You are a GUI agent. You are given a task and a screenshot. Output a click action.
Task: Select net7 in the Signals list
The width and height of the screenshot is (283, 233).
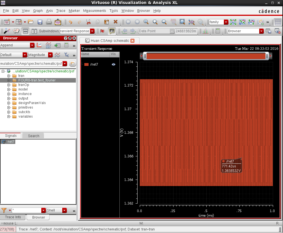click(11, 142)
